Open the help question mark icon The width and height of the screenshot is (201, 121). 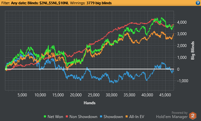click(198, 3)
